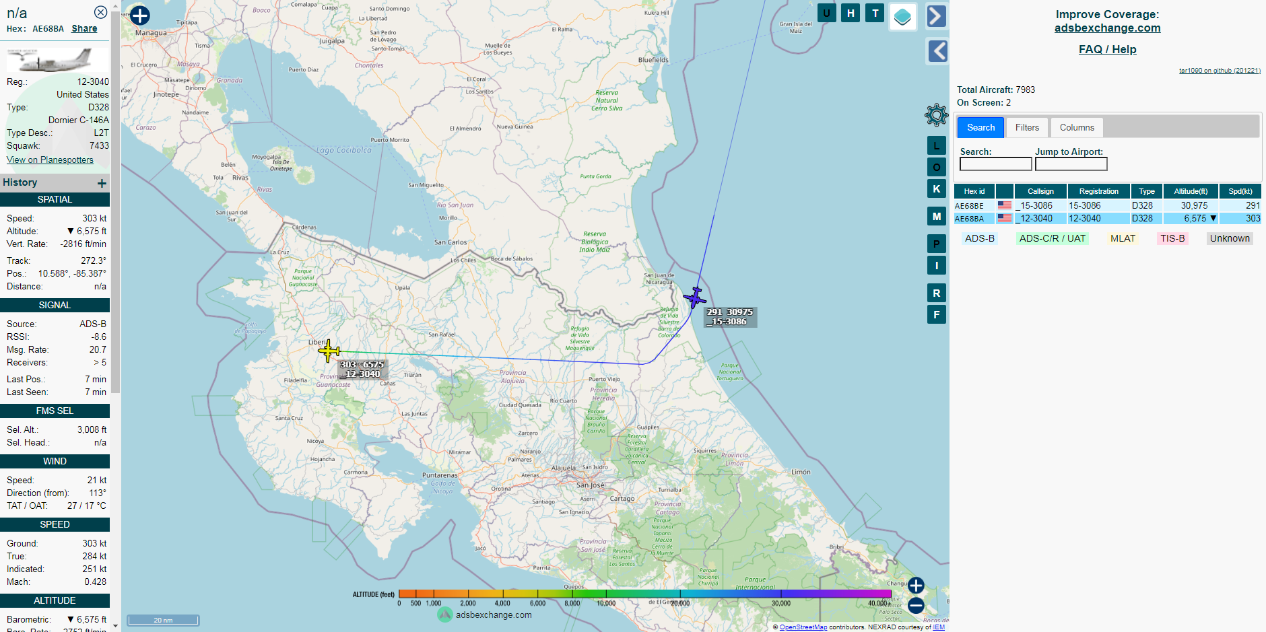The image size is (1266, 632).
Task: Click the ALTITUDE section header
Action: (x=55, y=600)
